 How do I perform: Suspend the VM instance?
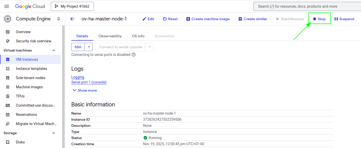pos(344,19)
